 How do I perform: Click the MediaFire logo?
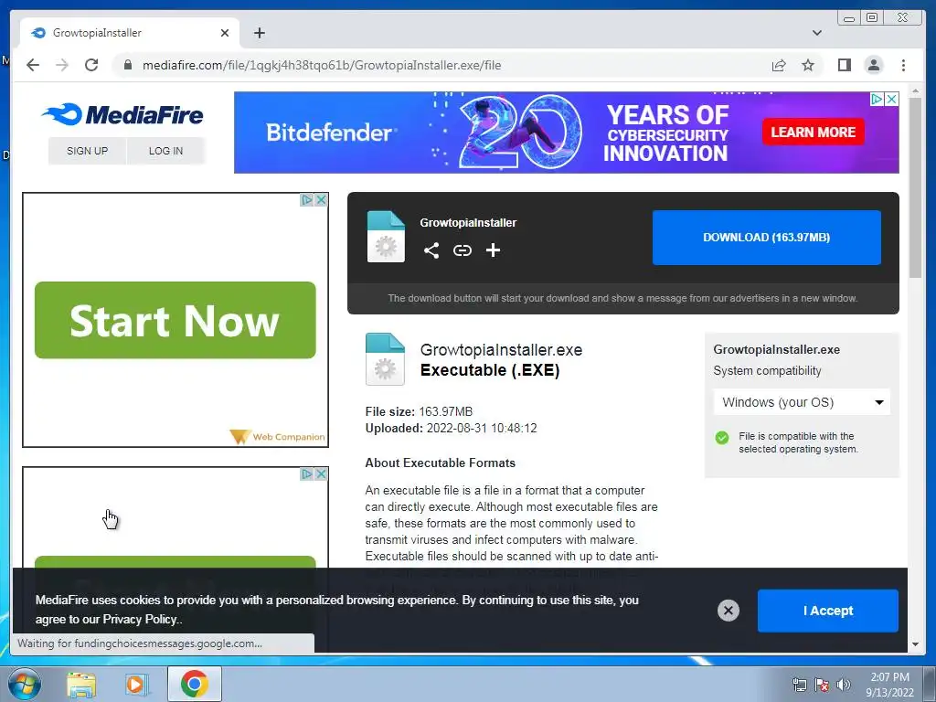[x=123, y=114]
